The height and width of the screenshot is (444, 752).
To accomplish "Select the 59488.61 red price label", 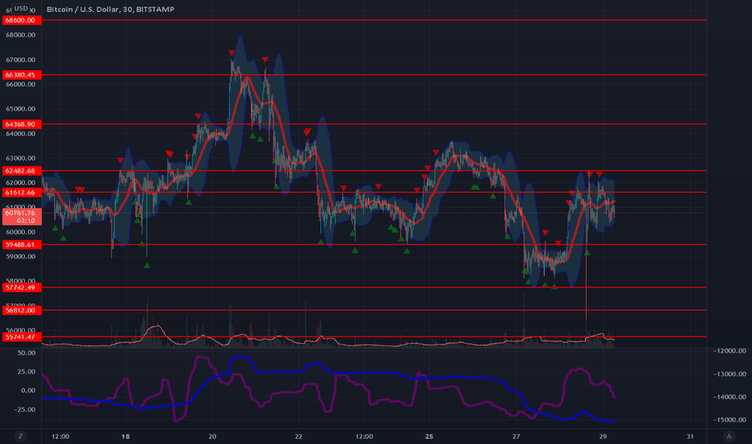I will (x=22, y=245).
